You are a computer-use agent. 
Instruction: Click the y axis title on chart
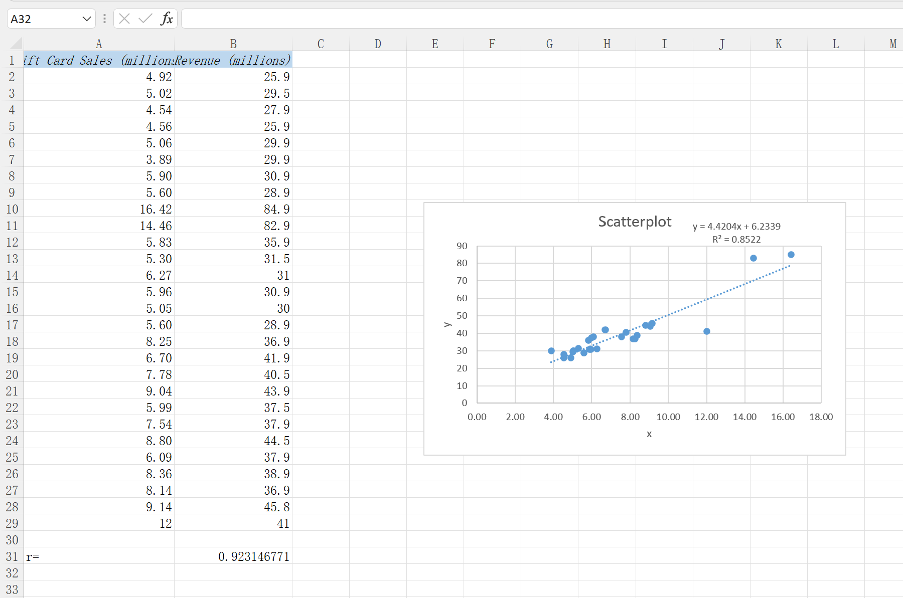coord(447,324)
